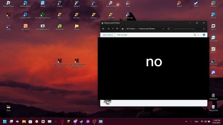Open File Explorer from the taskbar
The height and width of the screenshot is (125, 223).
[x=24, y=122]
